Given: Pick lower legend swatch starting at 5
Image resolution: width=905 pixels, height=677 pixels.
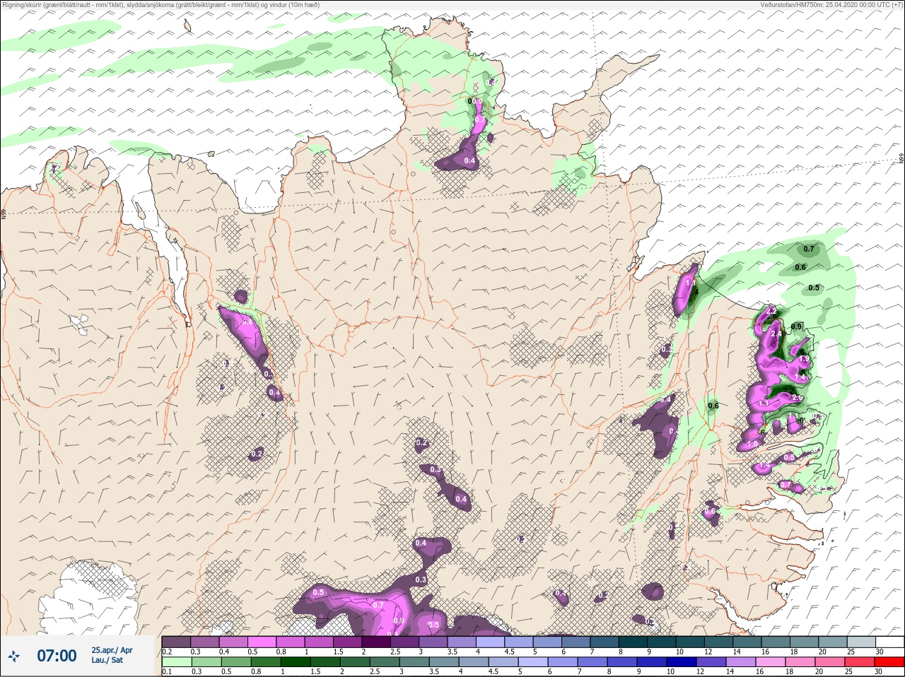Looking at the screenshot, I should (x=533, y=662).
